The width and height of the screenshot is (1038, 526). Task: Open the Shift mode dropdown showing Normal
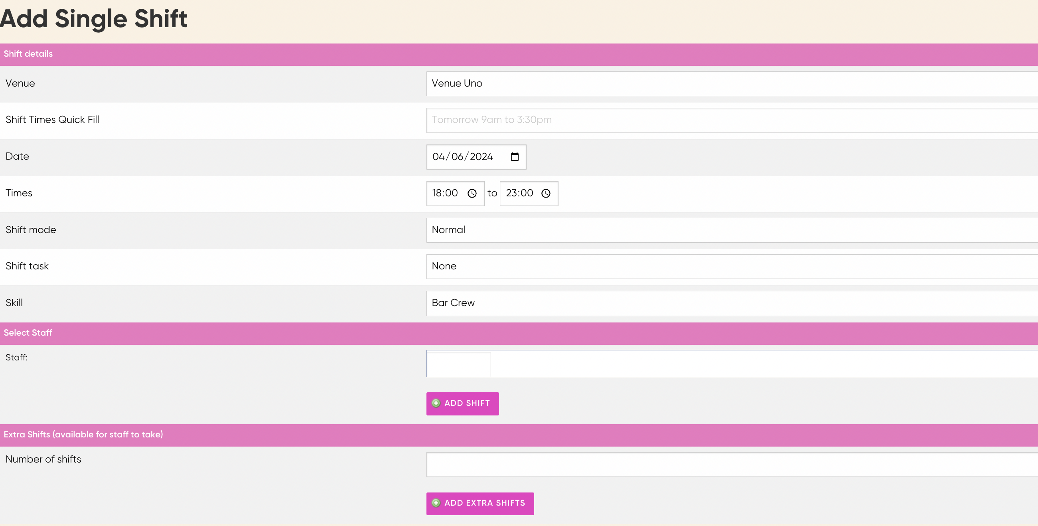coord(732,230)
